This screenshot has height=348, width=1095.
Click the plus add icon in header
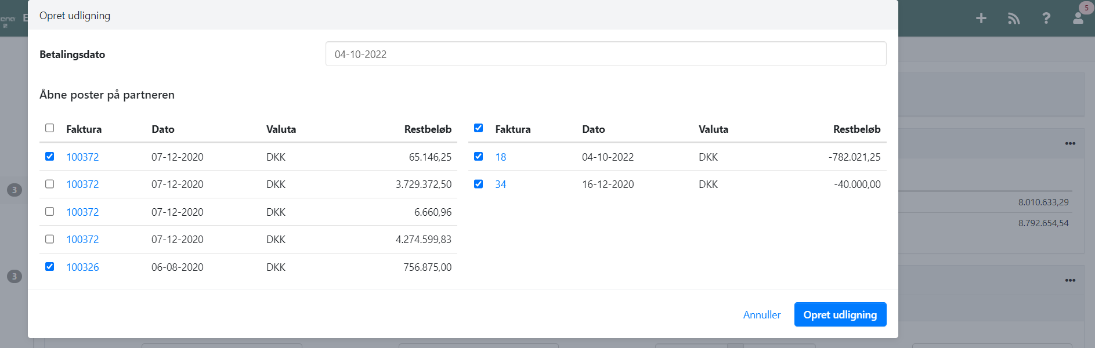981,19
